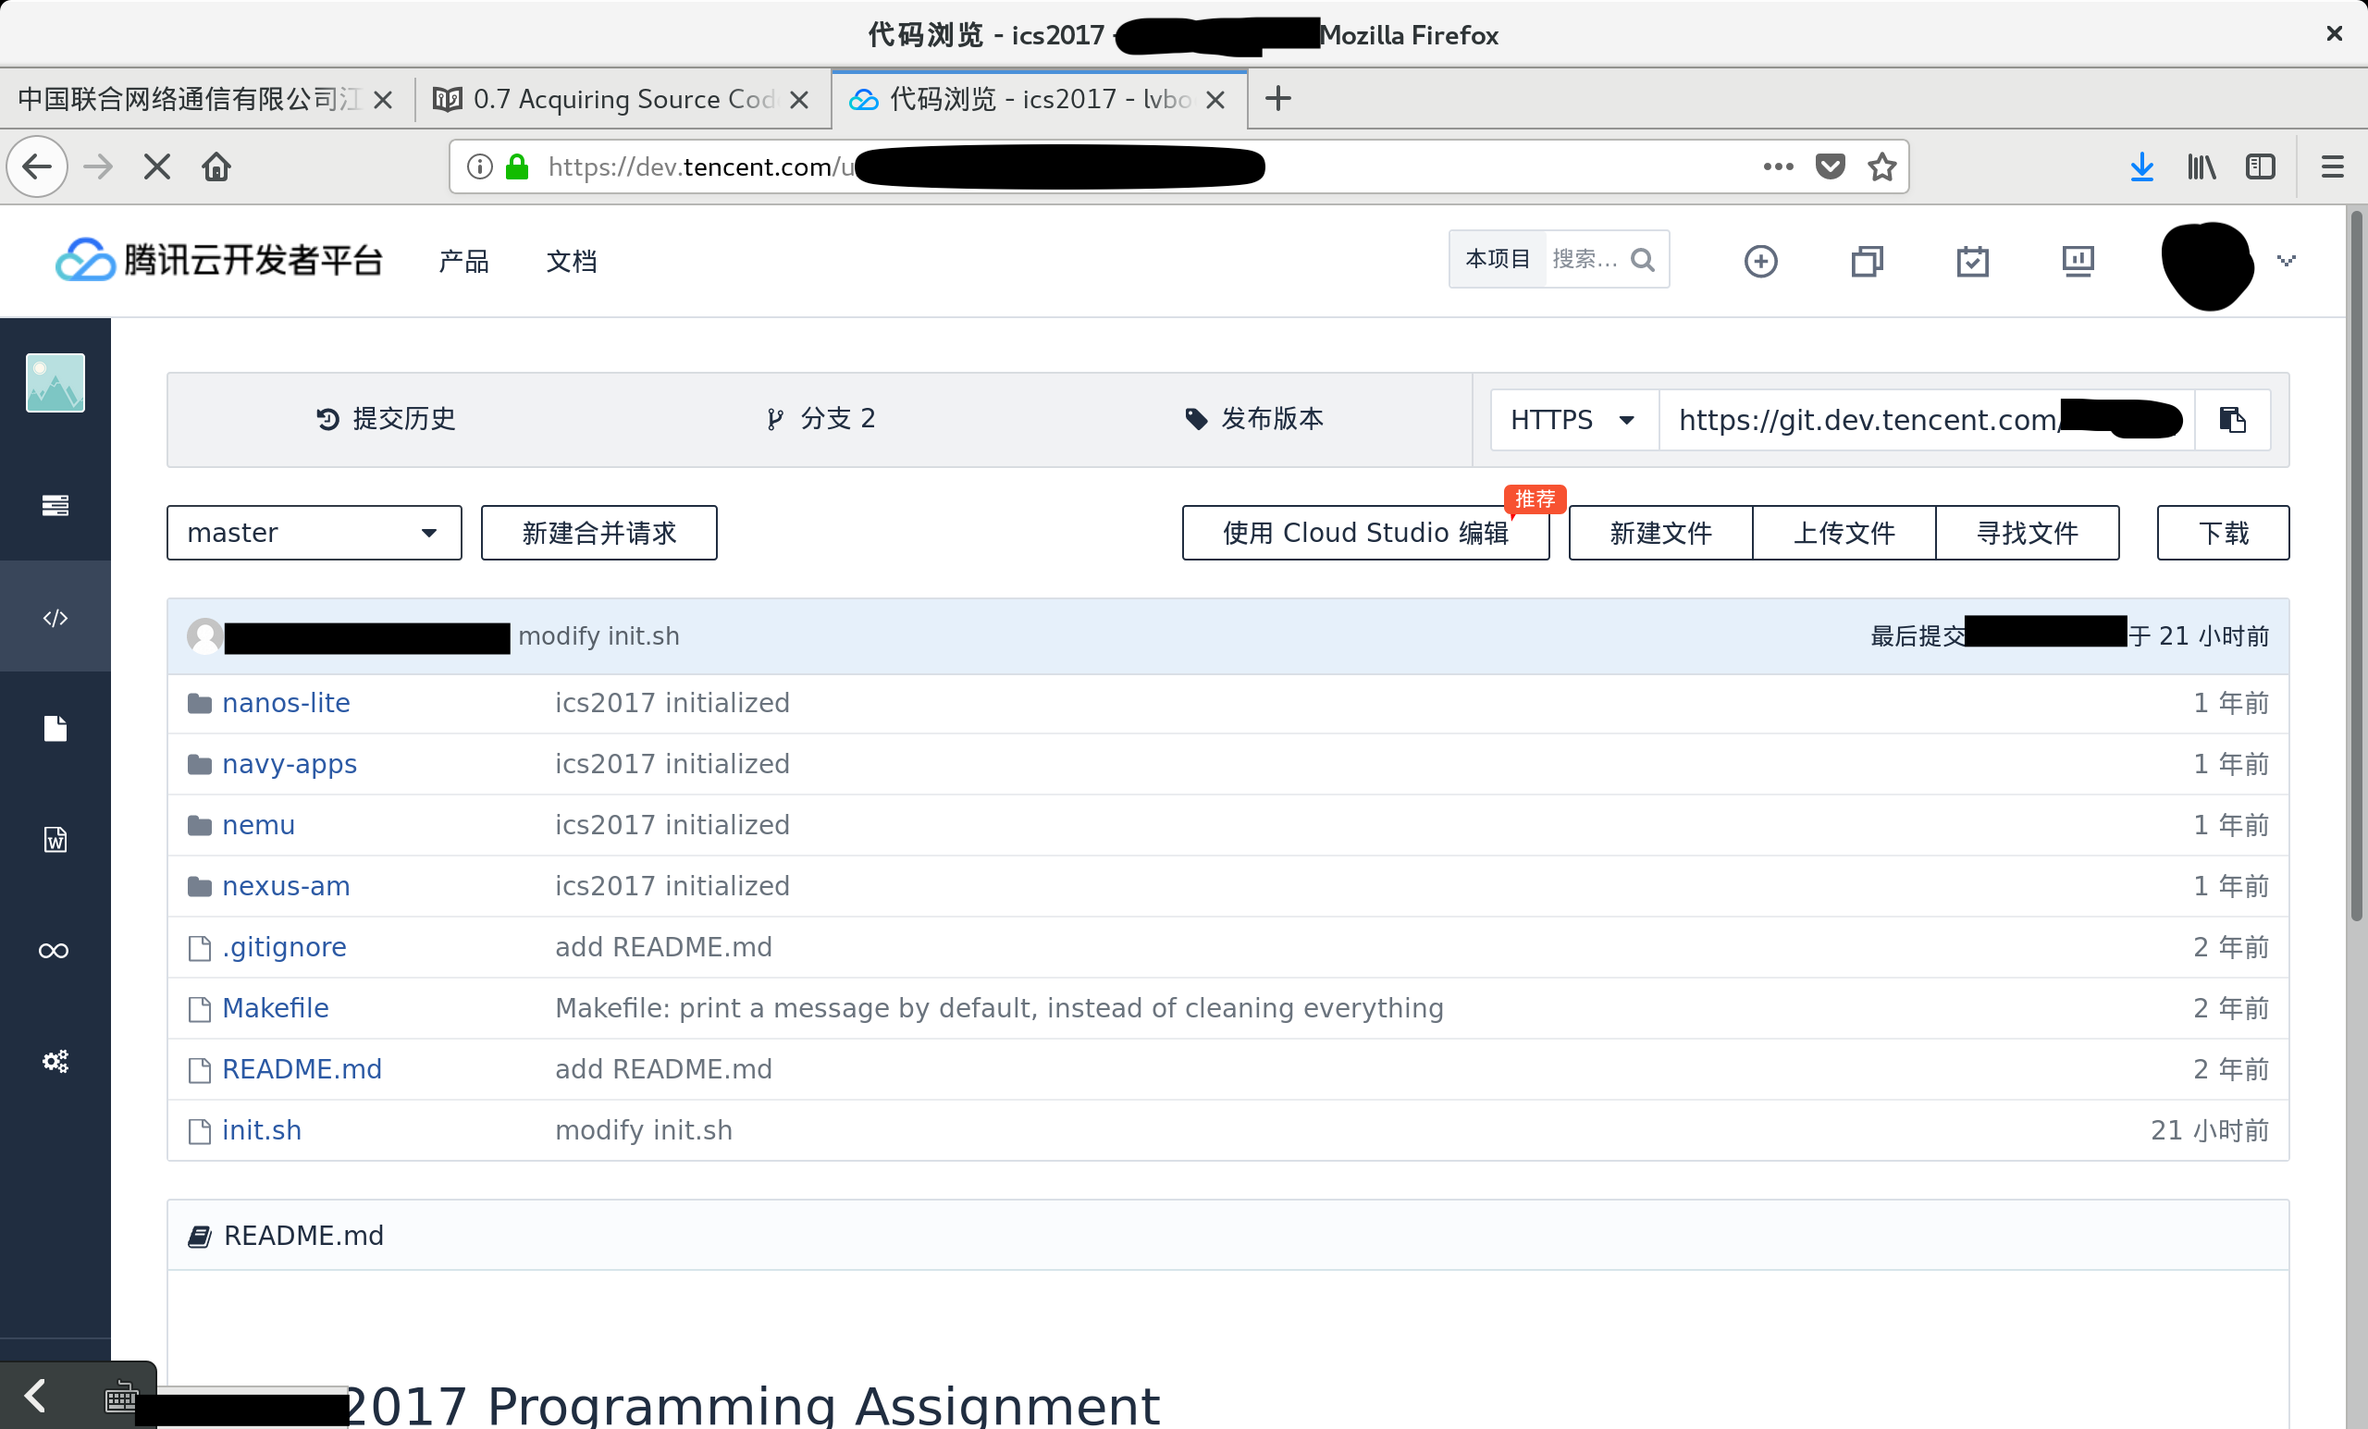The image size is (2368, 1429).
Task: Open the infinity CI sidebar icon
Action: pyautogui.click(x=55, y=951)
